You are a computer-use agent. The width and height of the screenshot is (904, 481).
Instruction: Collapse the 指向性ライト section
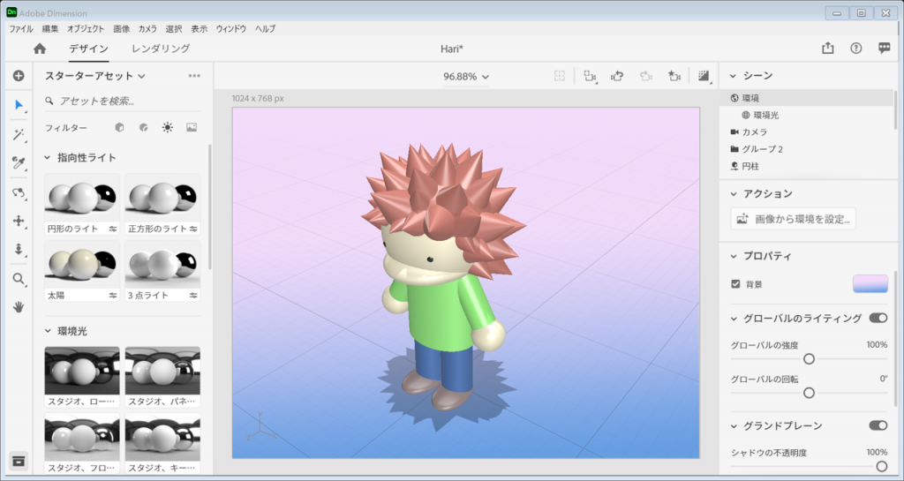tap(49, 158)
